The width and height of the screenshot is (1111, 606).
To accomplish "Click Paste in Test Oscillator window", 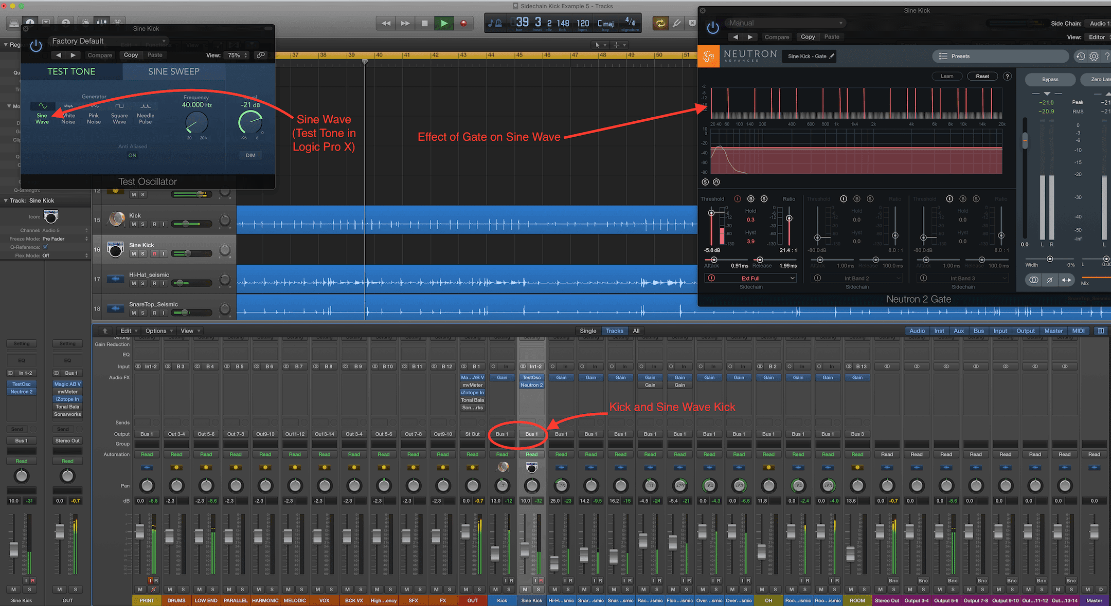I will [155, 55].
